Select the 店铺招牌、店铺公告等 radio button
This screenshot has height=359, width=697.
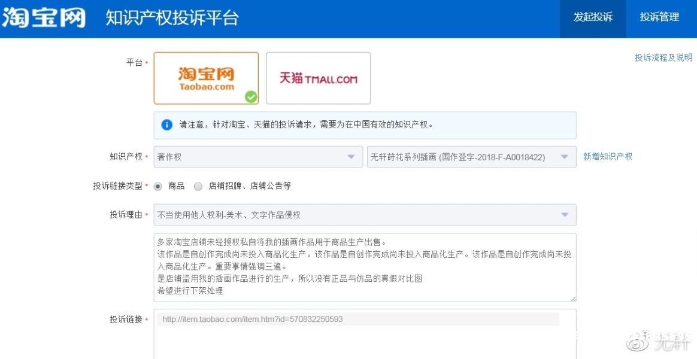[x=198, y=187]
